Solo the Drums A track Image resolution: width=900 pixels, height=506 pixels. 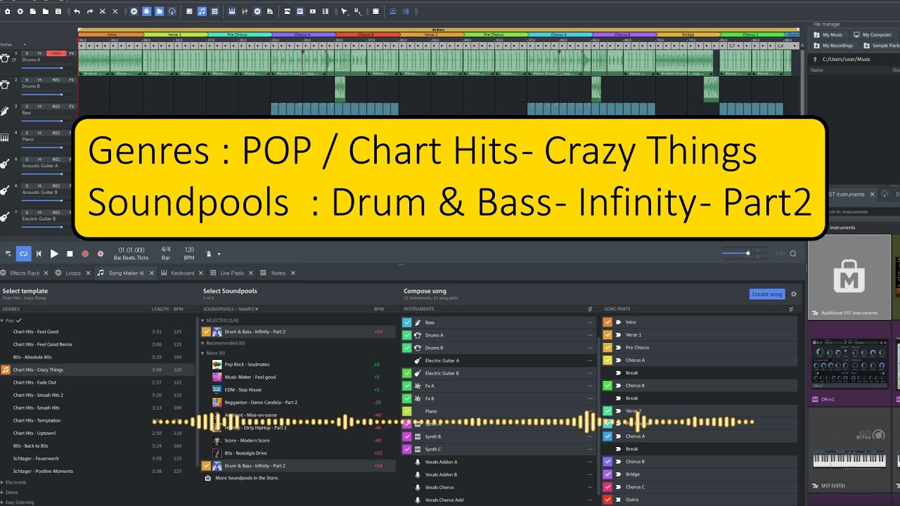(x=27, y=53)
